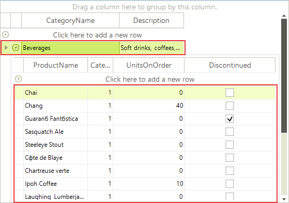Toggle Discontinued checkbox for Chai
Screen dimensions: 289x203
[230, 93]
